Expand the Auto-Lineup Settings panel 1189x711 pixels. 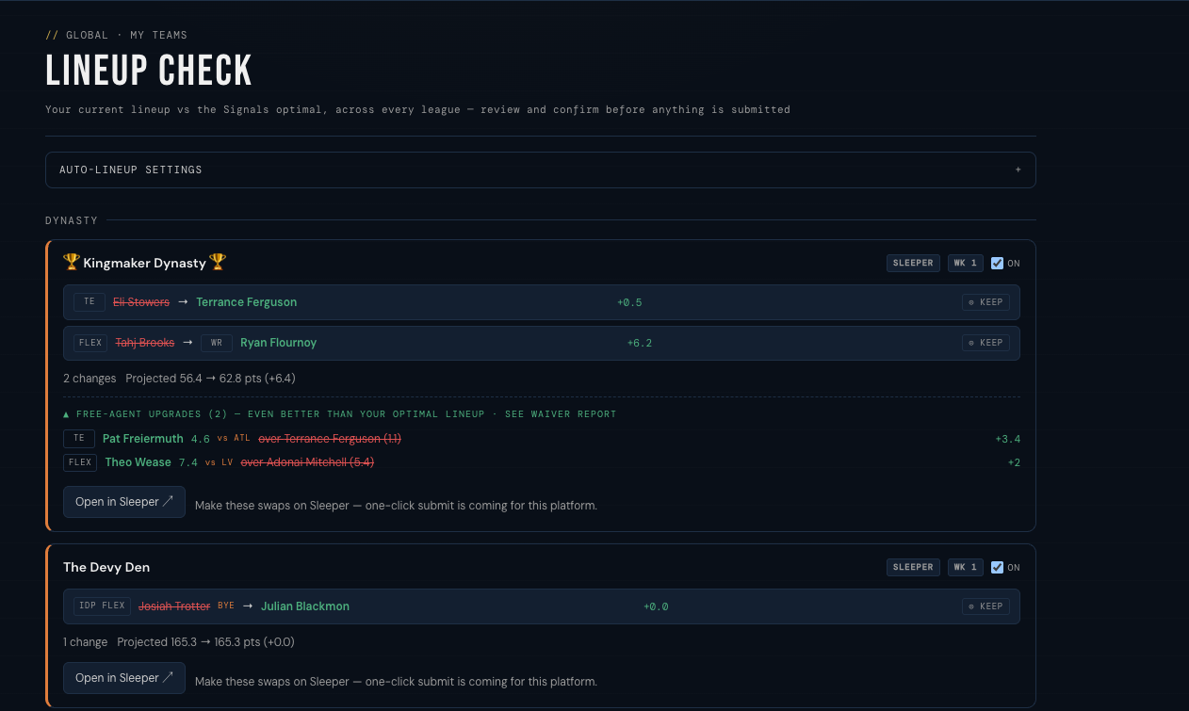(x=540, y=170)
